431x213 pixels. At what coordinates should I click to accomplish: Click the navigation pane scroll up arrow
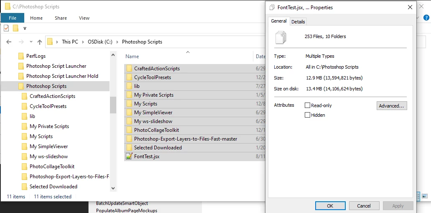click(x=113, y=55)
